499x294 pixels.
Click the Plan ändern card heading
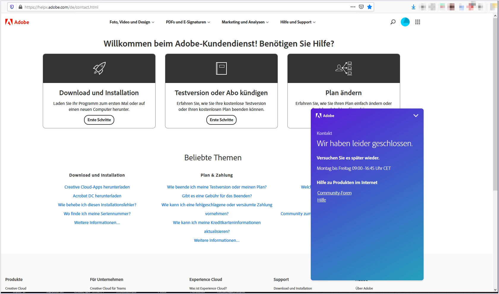(343, 93)
